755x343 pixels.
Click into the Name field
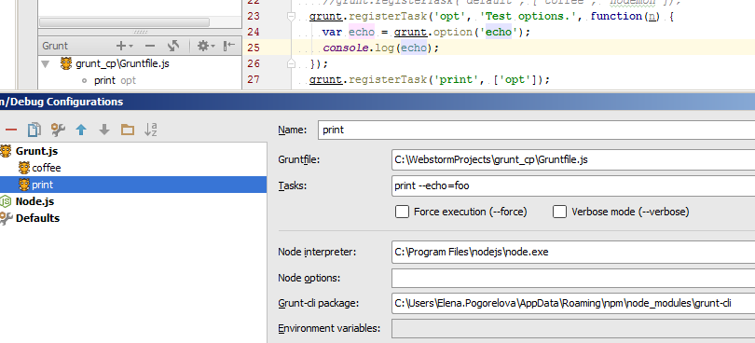(x=536, y=130)
